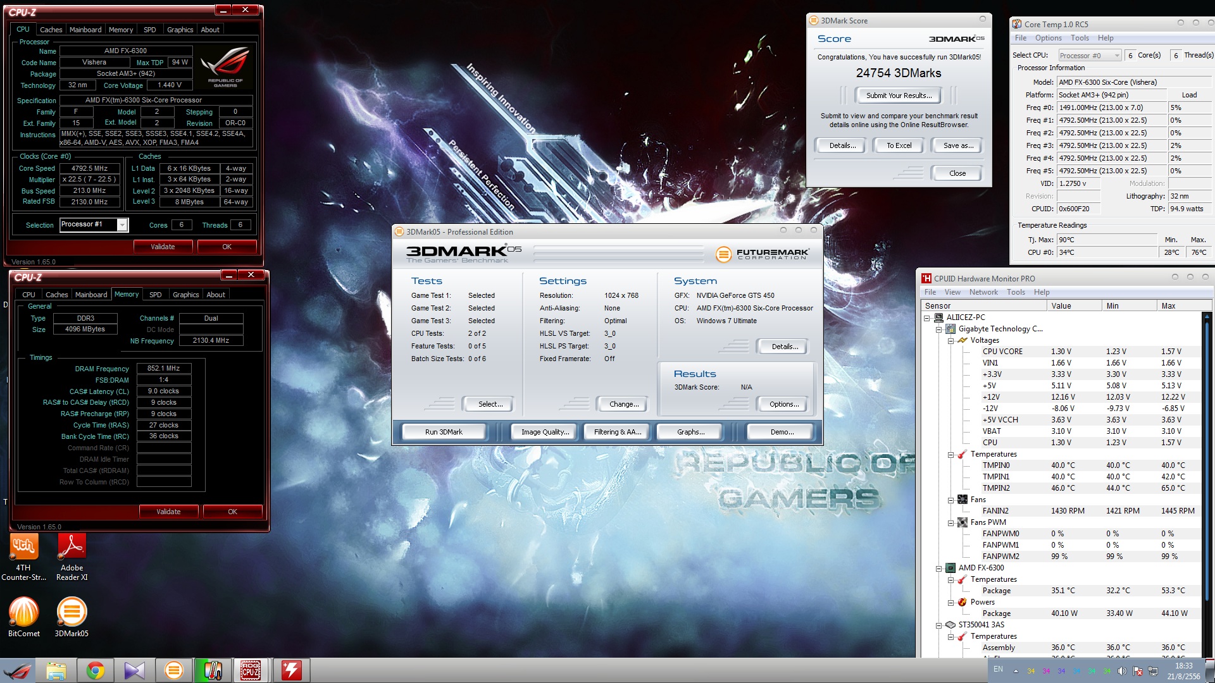Viewport: 1215px width, 683px height.
Task: Click the Chrome icon in taskbar
Action: [x=96, y=670]
